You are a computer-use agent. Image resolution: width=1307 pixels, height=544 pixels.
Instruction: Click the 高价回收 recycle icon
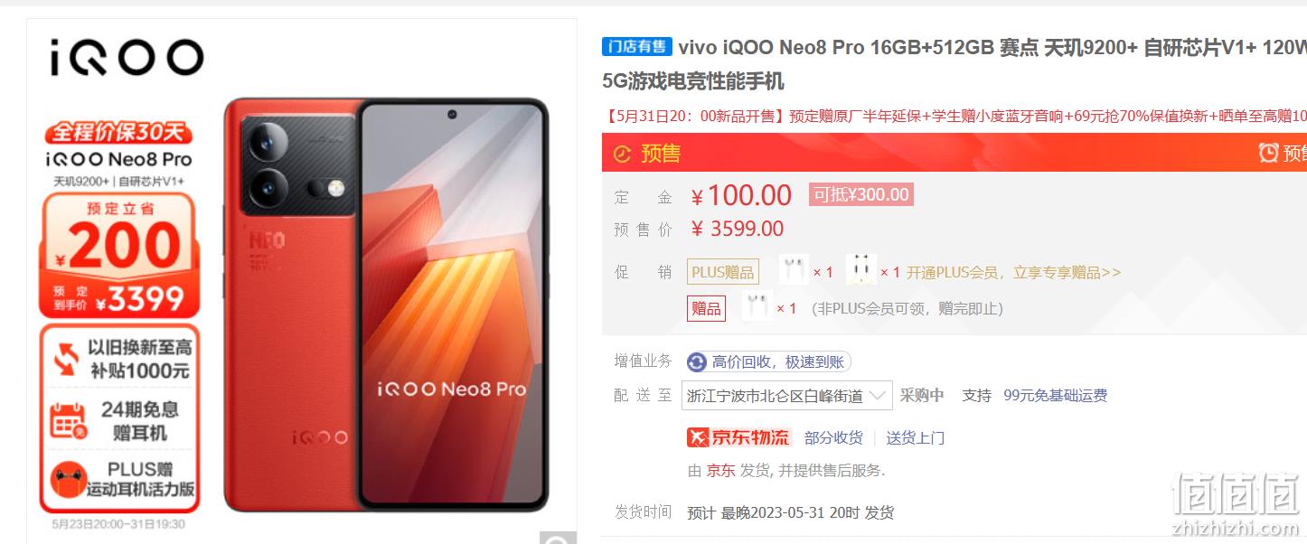coord(697,362)
